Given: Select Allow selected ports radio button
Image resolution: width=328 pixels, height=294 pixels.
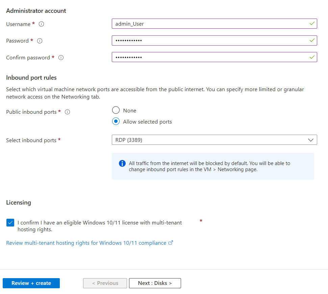Looking at the screenshot, I should tap(116, 122).
